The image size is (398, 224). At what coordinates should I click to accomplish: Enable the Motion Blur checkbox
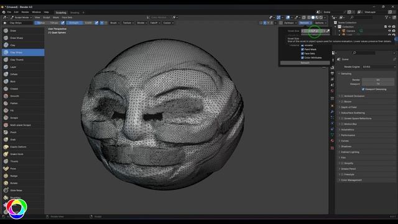(342, 124)
